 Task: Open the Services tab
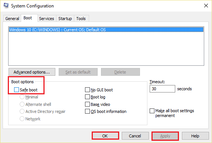(x=46, y=19)
